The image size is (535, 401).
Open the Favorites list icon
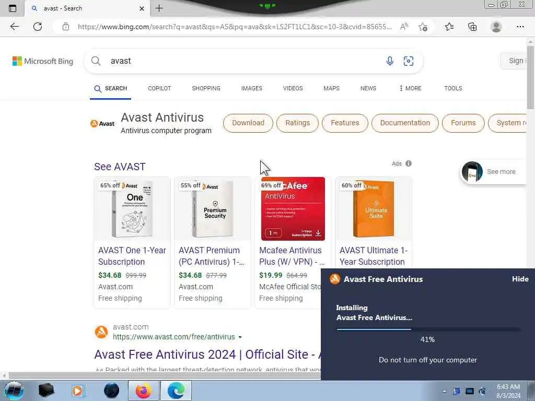tap(449, 27)
